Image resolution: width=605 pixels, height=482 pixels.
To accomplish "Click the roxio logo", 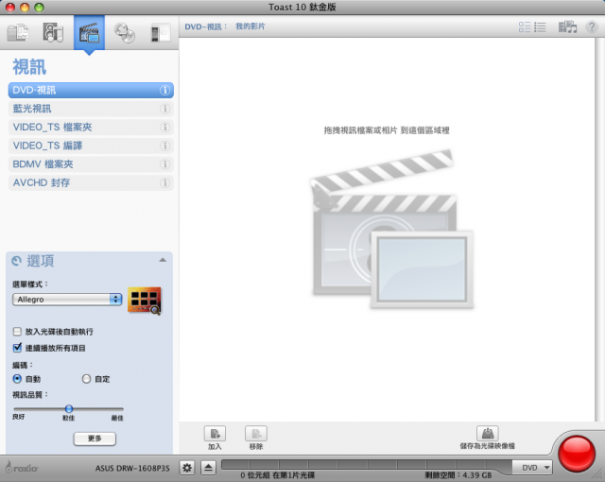I will click(22, 467).
